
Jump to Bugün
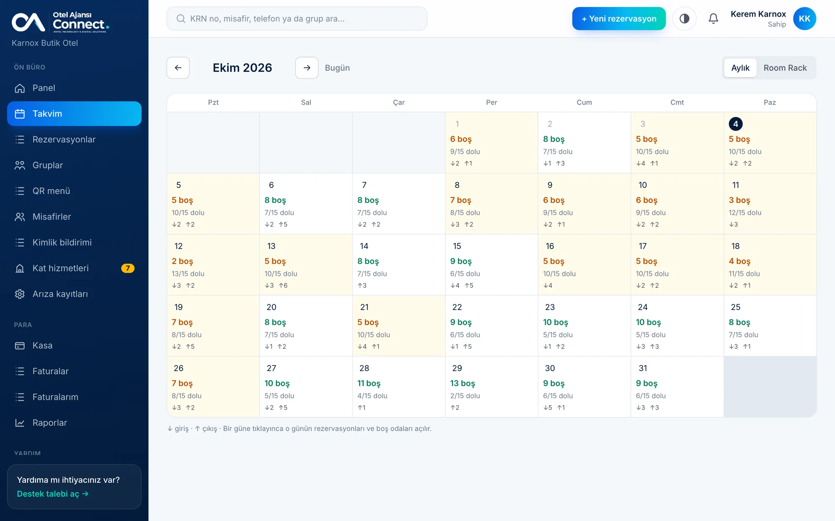click(337, 68)
